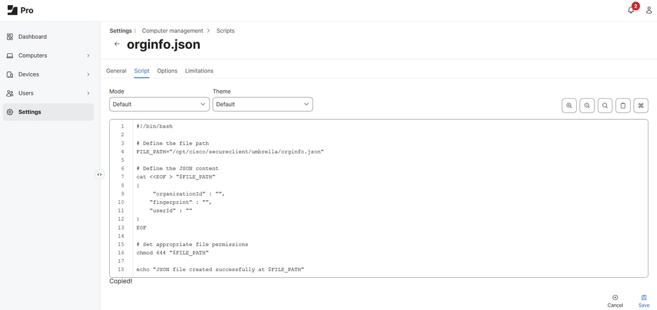The width and height of the screenshot is (657, 310).
Task: Open the user account menu
Action: tap(648, 11)
